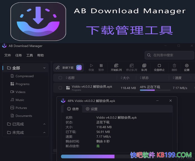The width and height of the screenshot is (195, 161).
Task: Select the Documents category
Action: click(x=21, y=116)
